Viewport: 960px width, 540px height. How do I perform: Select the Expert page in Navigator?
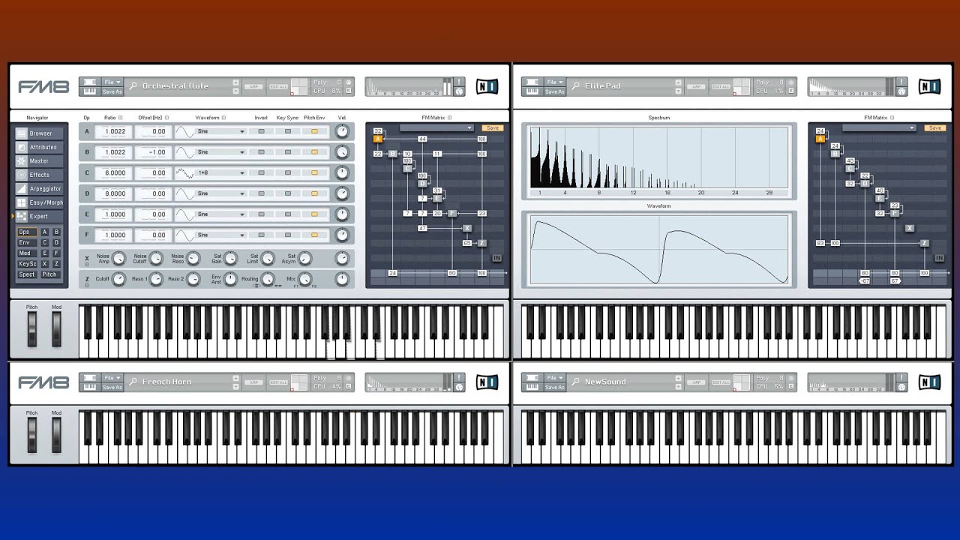40,217
